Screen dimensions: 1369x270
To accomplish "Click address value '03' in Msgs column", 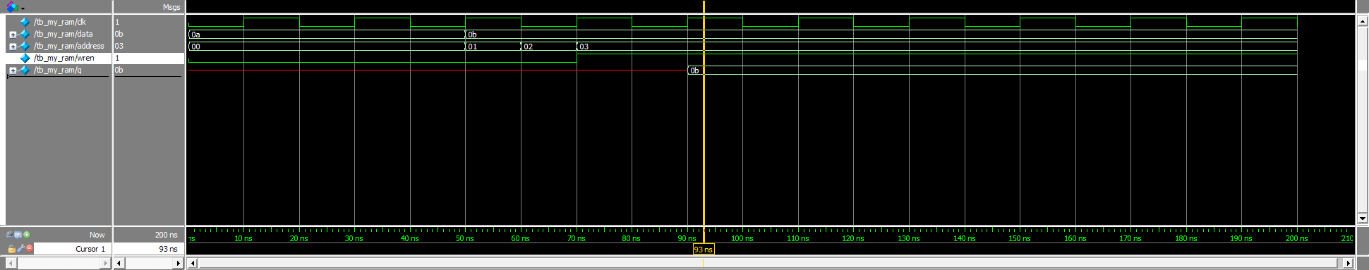I will tap(119, 46).
